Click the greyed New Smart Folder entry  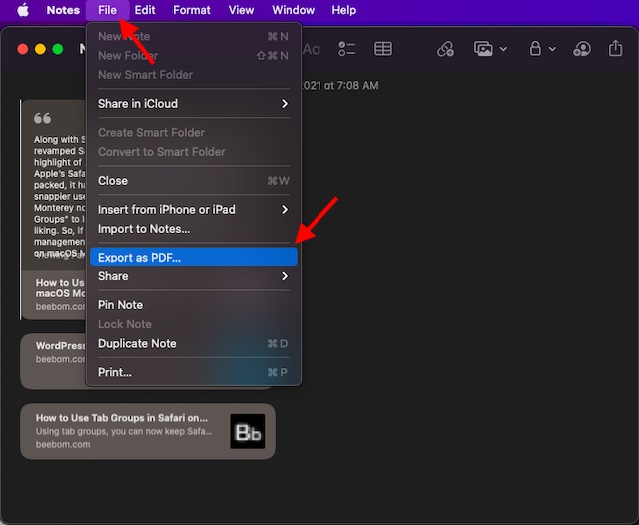[x=193, y=75]
